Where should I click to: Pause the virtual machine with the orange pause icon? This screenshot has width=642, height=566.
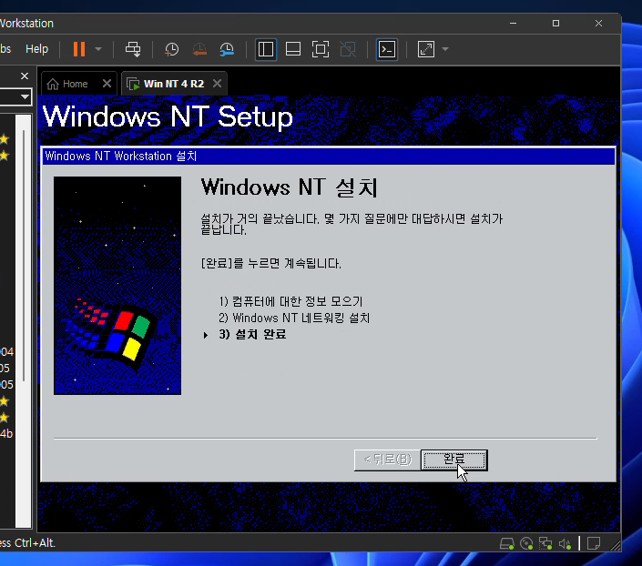click(79, 49)
